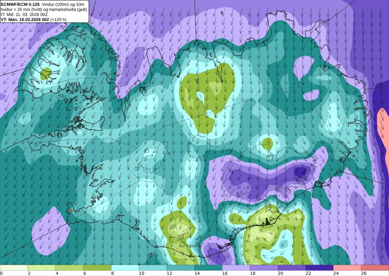Image resolution: width=389 pixels, height=276 pixels.
Task: Click the 18–20 m/s purple legend swatch
Action: [264, 268]
